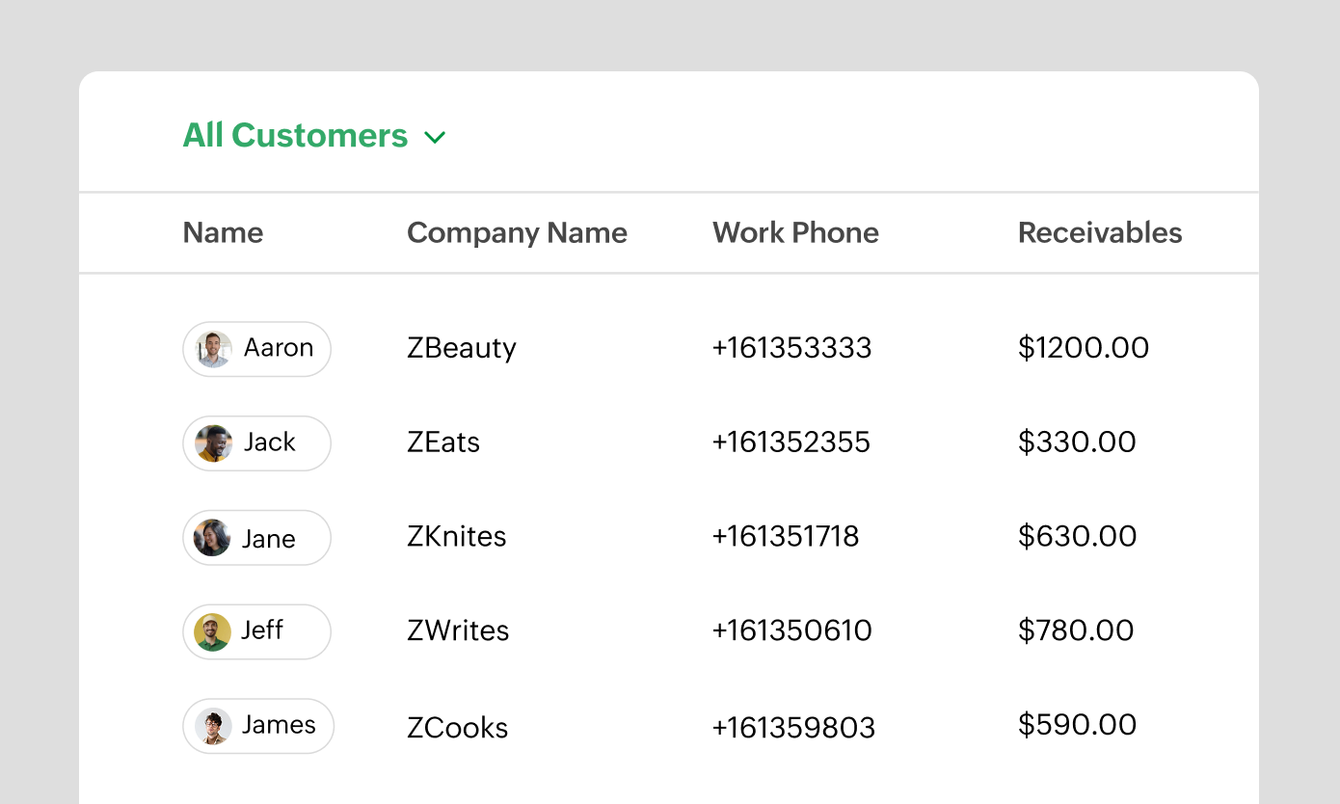Click the ZEats company entry
The height and width of the screenshot is (804, 1340).
pyautogui.click(x=443, y=442)
